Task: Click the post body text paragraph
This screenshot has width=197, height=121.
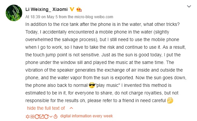Action: pyautogui.click(x=106, y=62)
